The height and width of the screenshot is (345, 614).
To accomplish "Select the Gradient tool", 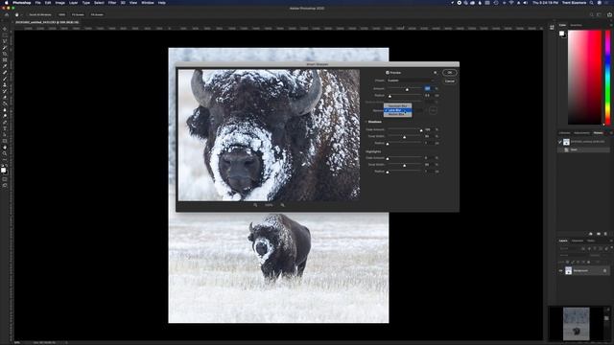I will 5,104.
